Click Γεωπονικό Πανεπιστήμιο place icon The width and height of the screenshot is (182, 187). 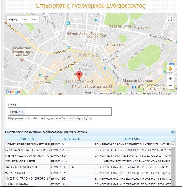point(22,59)
